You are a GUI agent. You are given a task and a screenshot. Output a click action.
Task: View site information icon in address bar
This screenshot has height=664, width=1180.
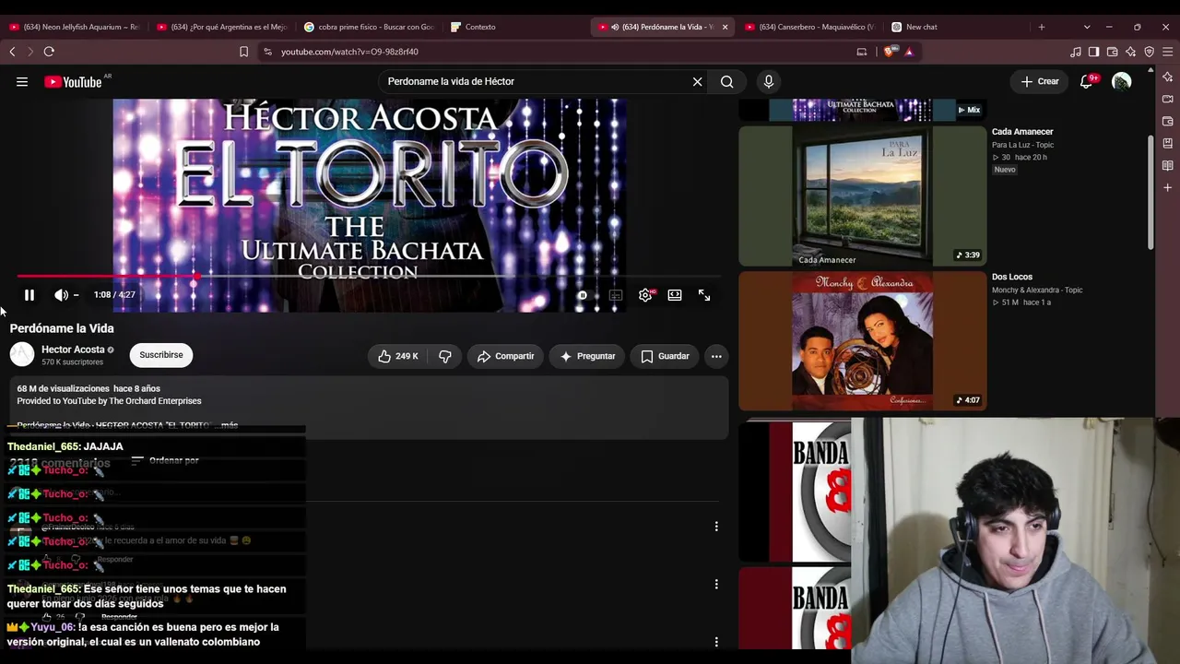[x=267, y=52]
